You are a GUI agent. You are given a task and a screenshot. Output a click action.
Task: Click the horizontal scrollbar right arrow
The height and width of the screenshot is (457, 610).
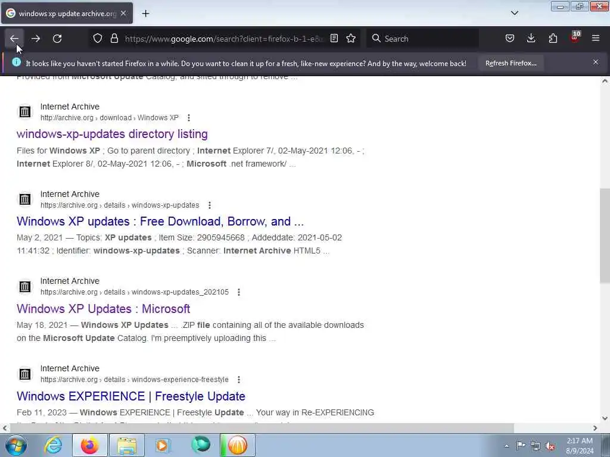[595, 428]
